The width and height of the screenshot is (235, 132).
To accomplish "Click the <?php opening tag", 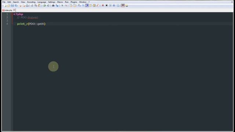I will 18,14.
